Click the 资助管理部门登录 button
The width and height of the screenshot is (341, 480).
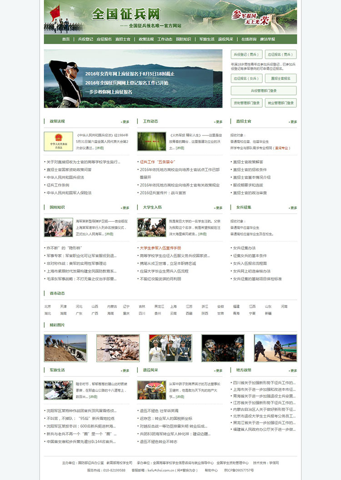pos(246,103)
